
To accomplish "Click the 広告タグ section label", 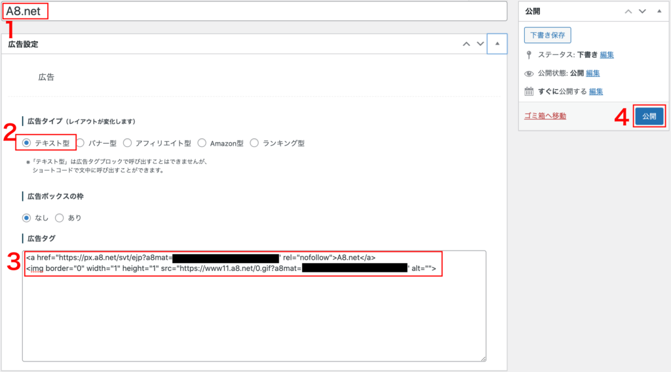I will coord(41,238).
